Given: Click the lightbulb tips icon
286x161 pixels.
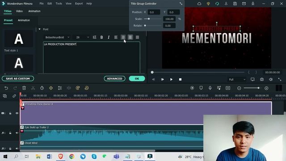Looking at the screenshot, I should click(208, 4).
